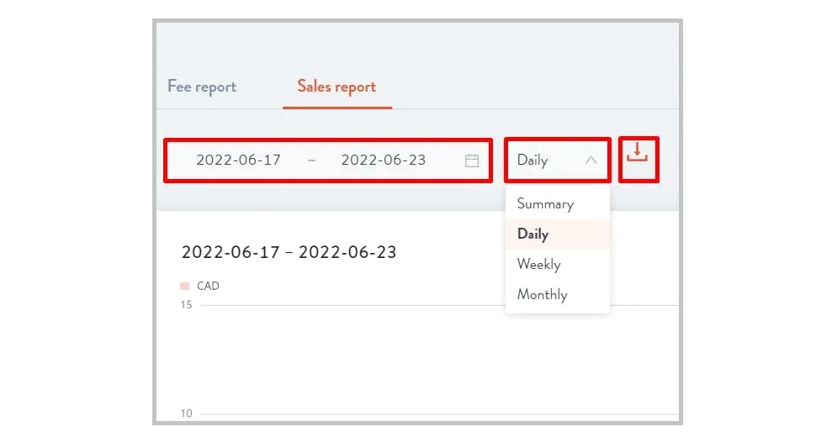816x437 pixels.
Task: Choose Weekly from the dropdown list
Action: pos(558,264)
